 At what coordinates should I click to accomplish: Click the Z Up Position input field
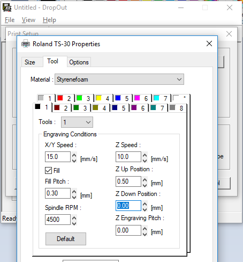tap(128, 181)
